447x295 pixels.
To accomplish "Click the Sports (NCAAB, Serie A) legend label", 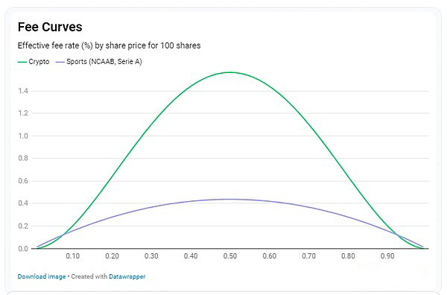I will 104,62.
